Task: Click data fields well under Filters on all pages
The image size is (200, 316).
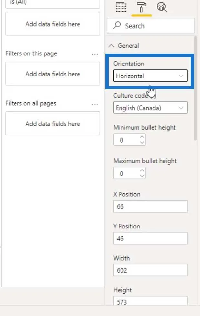Action: [53, 123]
